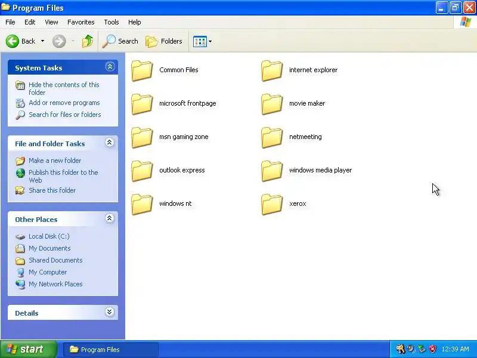477x358 pixels.
Task: Open the Search magnifier tool
Action: coord(120,41)
